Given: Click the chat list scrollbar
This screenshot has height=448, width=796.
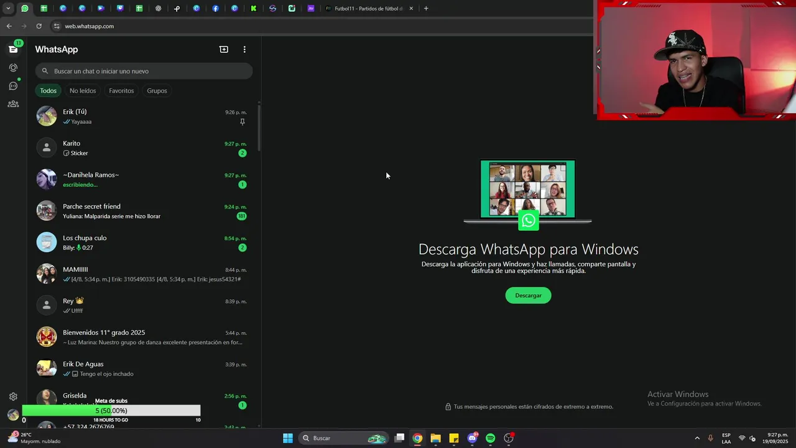Looking at the screenshot, I should click(259, 128).
